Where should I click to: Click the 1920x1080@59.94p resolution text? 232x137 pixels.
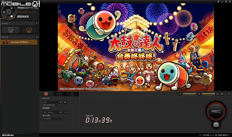click(x=49, y=105)
